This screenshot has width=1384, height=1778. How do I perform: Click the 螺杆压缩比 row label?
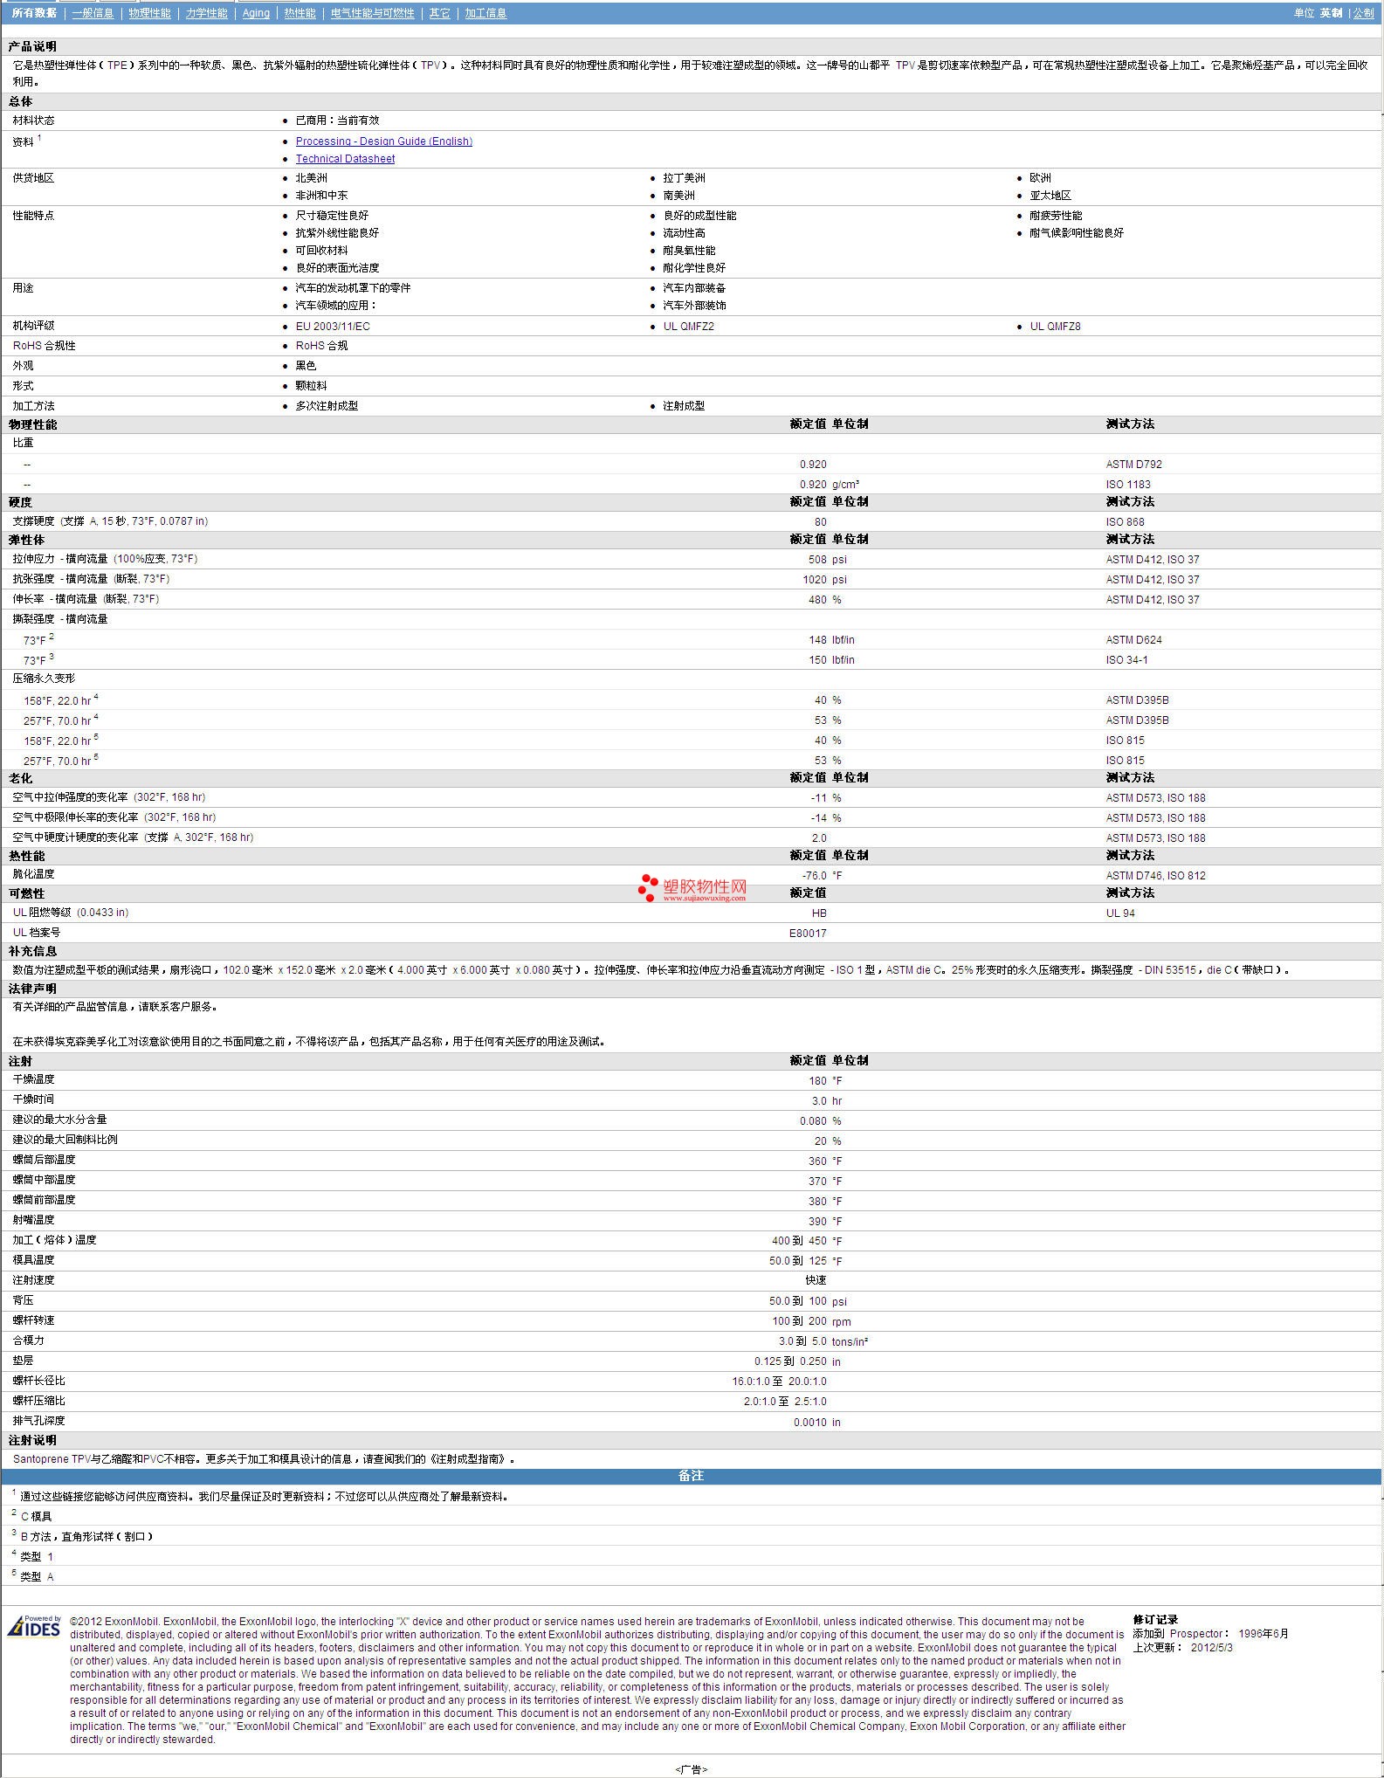38,1402
